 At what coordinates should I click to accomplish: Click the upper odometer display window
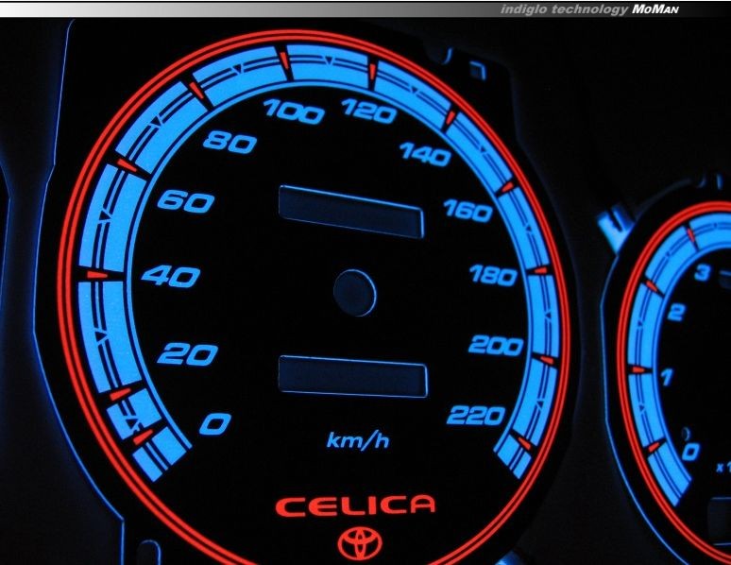tap(351, 212)
